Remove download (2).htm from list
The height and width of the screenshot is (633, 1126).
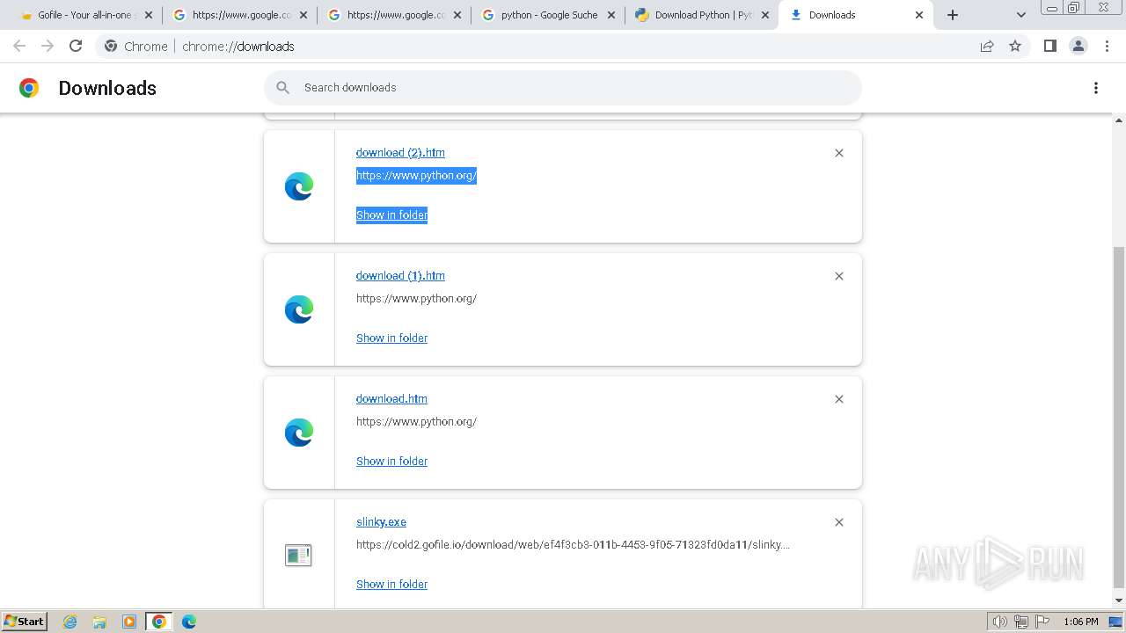point(839,153)
